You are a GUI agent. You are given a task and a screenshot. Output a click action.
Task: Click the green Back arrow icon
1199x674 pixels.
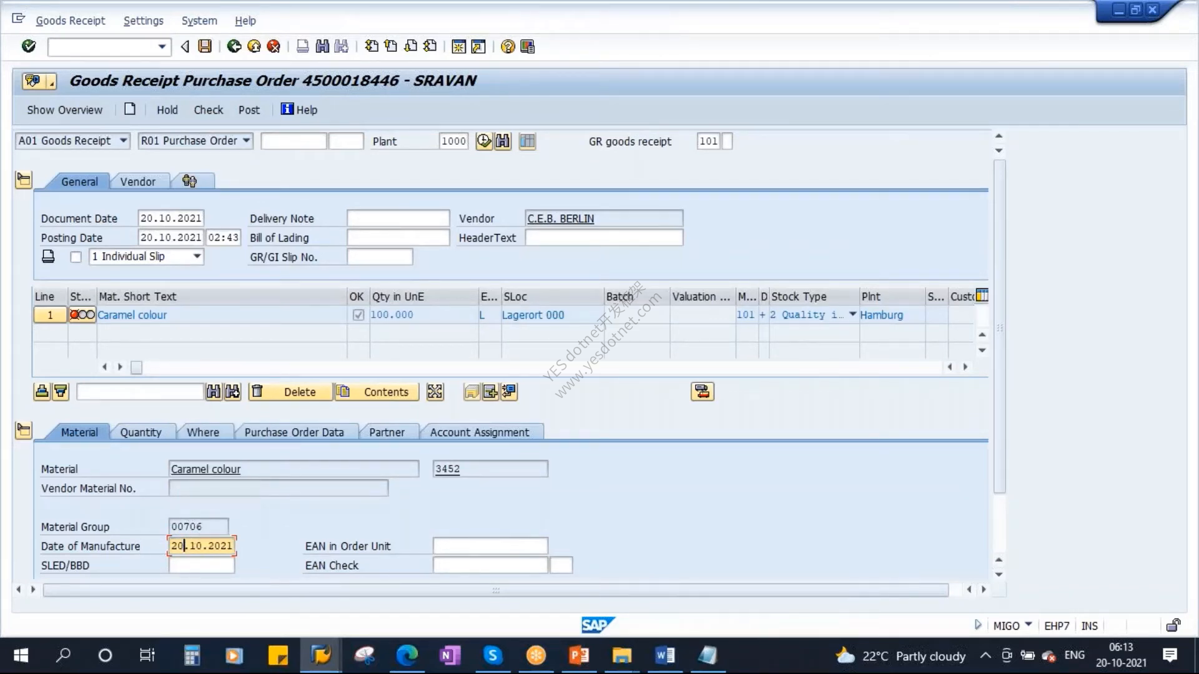pos(234,46)
